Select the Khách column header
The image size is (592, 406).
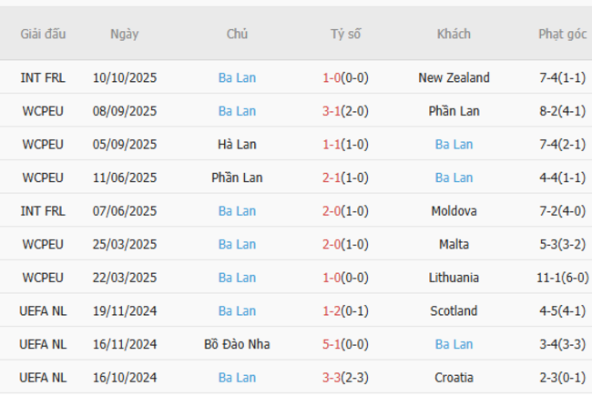[x=454, y=34]
